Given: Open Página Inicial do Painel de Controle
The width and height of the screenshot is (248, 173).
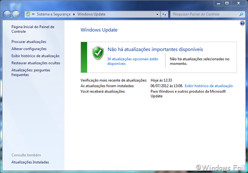Looking at the screenshot, I should (33, 29).
